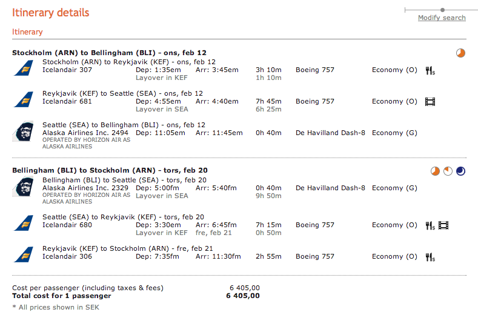Image resolution: width=478 pixels, height=312 pixels.
Task: Click the Icelandair logo beside flight 306
Action: pyautogui.click(x=24, y=255)
